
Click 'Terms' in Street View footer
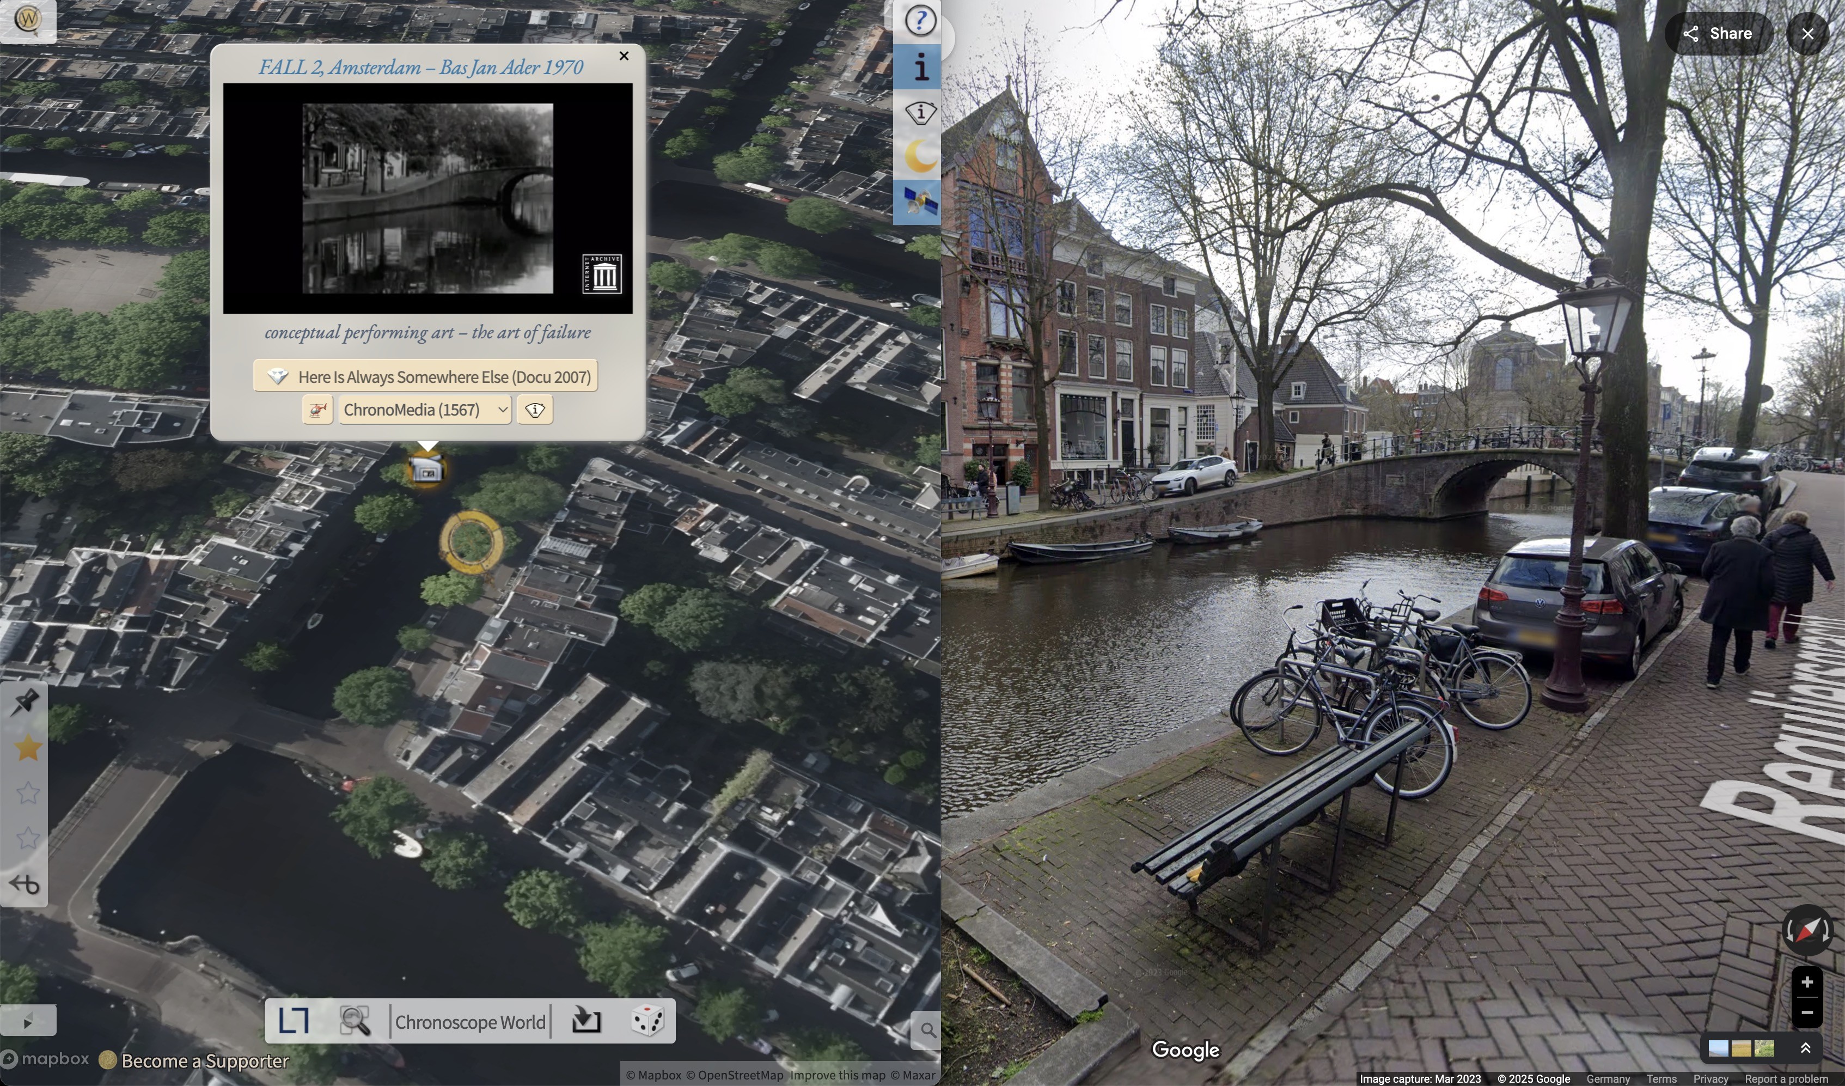click(x=1661, y=1079)
